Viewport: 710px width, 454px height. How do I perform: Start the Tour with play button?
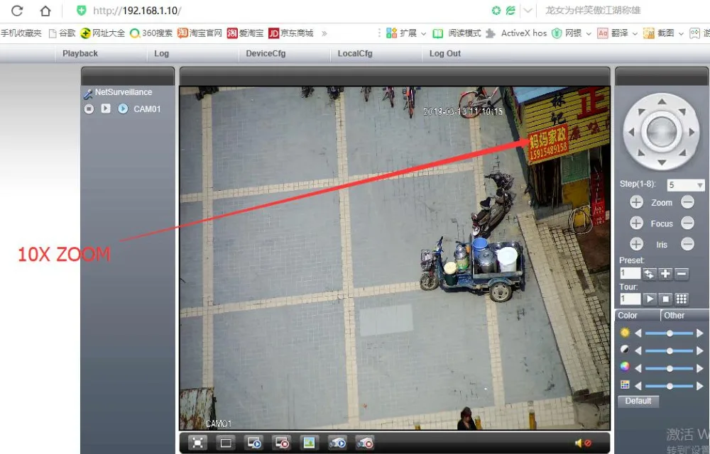650,299
